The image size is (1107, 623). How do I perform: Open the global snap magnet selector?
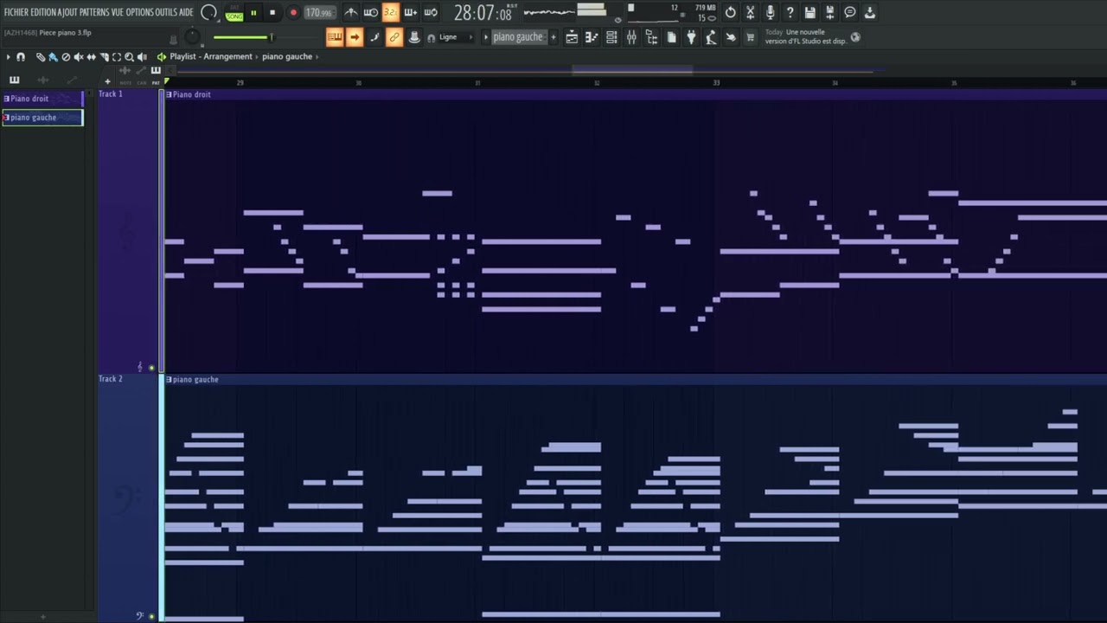(x=431, y=38)
